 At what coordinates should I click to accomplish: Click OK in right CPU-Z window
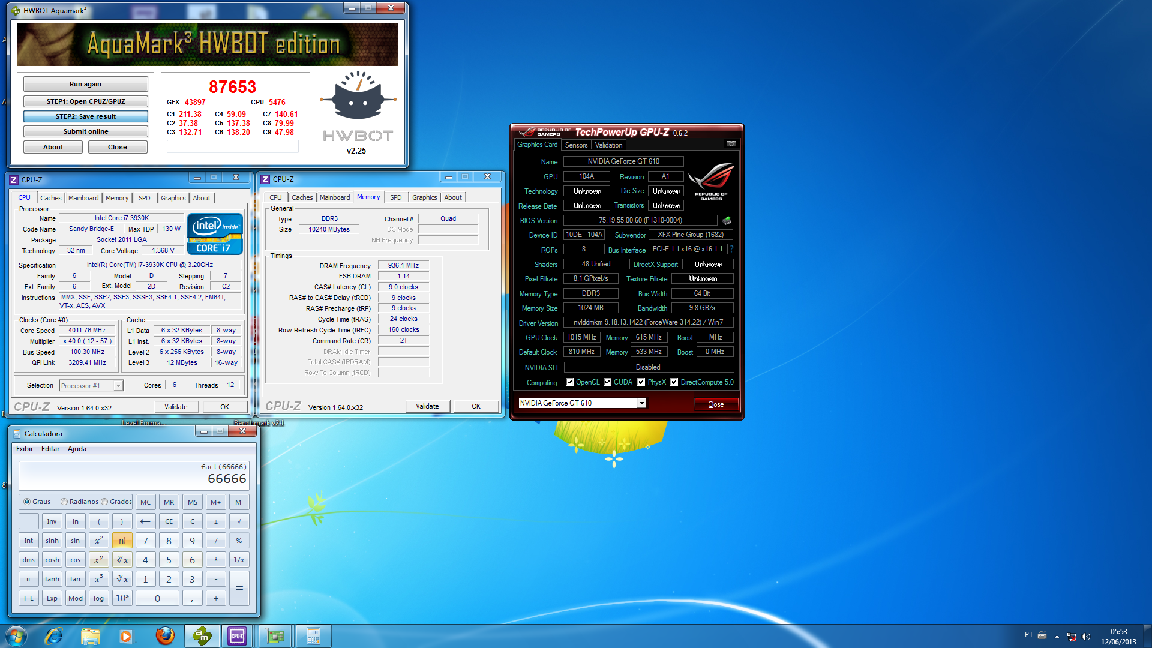(476, 406)
